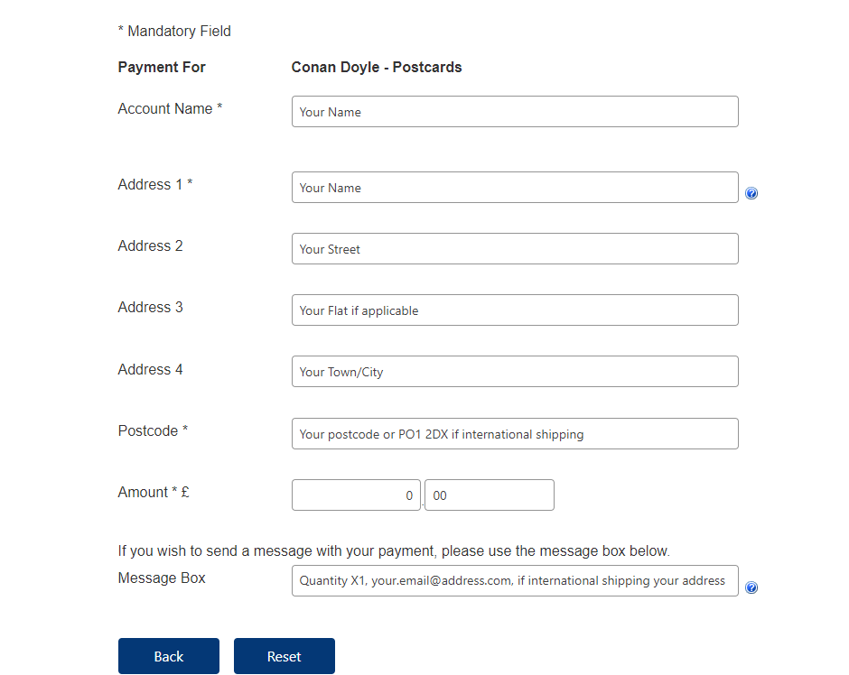Viewport: 849px width, 675px height.
Task: Click the Amount £ label
Action: pyautogui.click(x=154, y=493)
